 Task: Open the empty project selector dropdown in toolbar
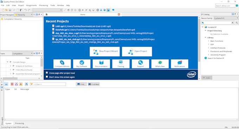click(x=47, y=10)
